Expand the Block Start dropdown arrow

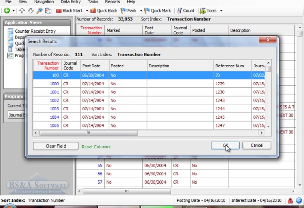87,11
